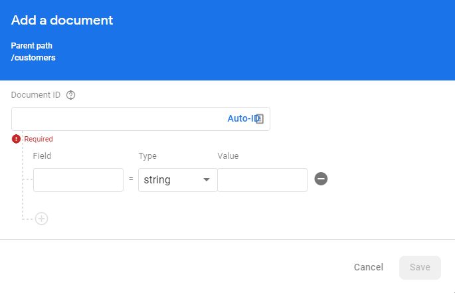Screen dimensions: 455x293
Task: Click the Field column label
Action: pyautogui.click(x=42, y=156)
